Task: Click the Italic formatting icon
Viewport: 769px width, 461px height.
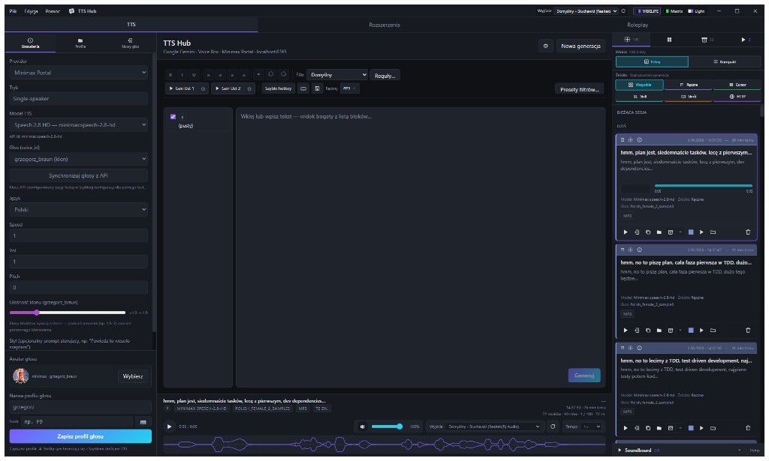Action: tap(182, 75)
